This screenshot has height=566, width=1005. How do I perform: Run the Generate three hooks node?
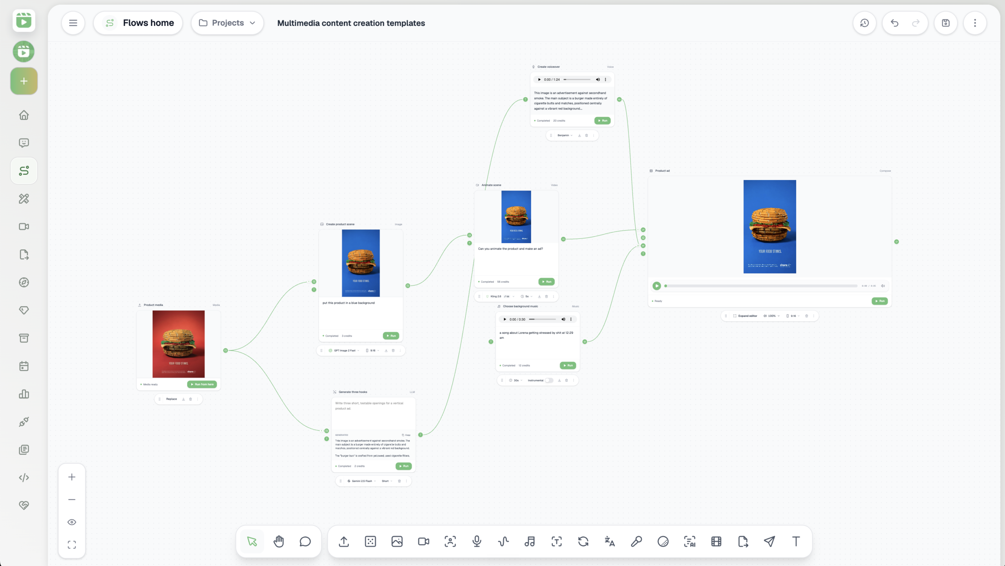[x=404, y=466]
